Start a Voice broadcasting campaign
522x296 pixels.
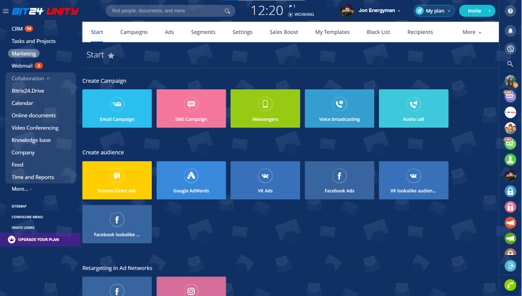(x=339, y=109)
